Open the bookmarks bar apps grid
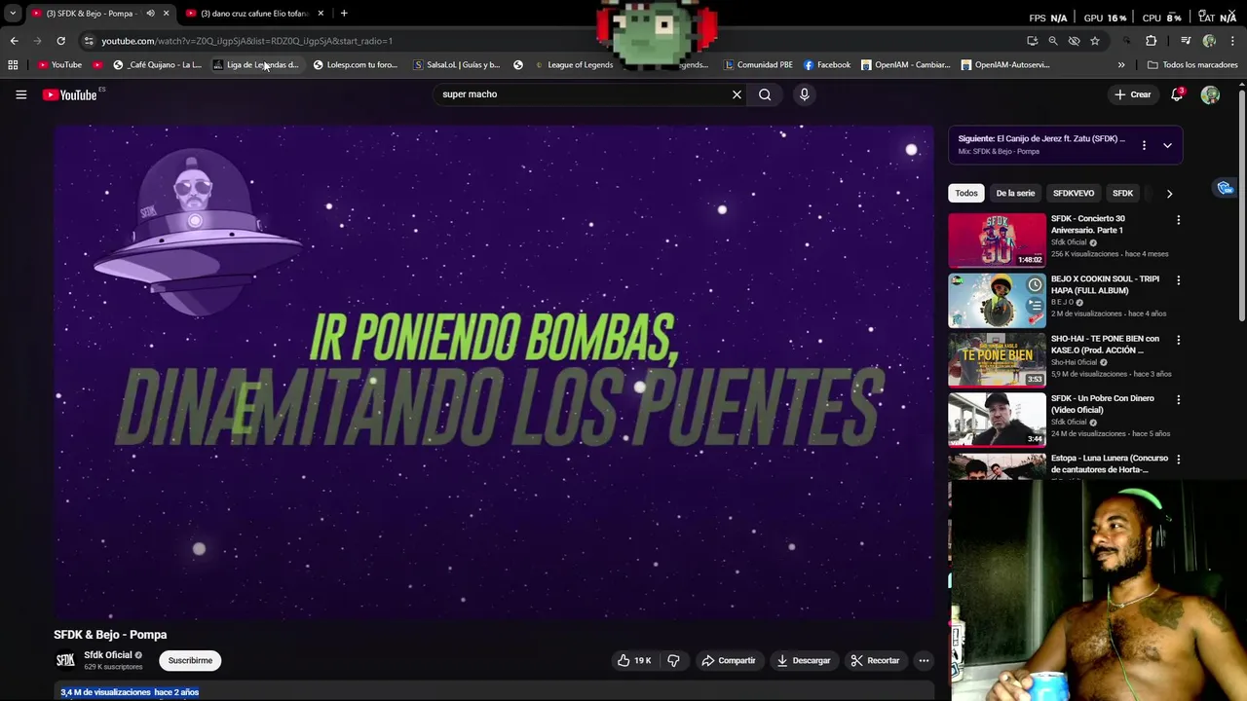This screenshot has height=701, width=1247. [x=13, y=65]
